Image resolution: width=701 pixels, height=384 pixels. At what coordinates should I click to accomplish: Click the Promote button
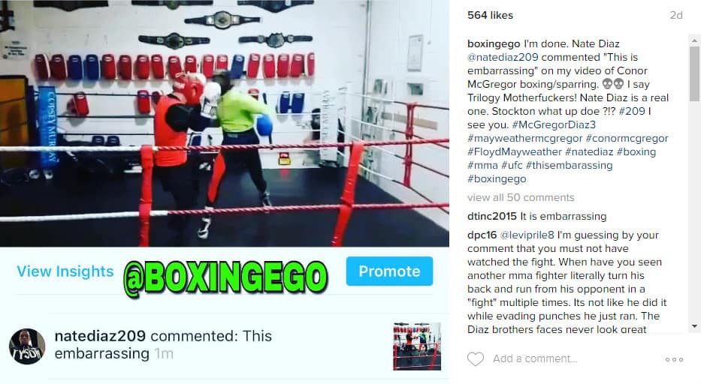click(389, 271)
